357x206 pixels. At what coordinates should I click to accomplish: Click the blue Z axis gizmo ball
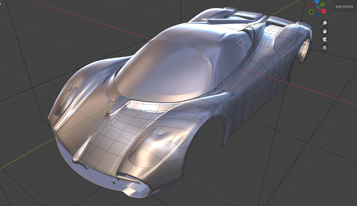317,1
